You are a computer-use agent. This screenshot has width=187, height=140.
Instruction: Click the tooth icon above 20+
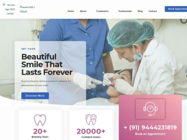(x=40, y=120)
